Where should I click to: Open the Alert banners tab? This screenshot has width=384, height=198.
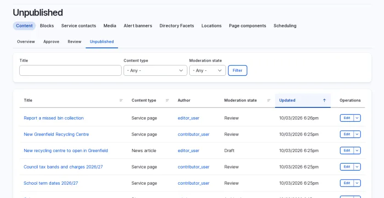coord(138,26)
